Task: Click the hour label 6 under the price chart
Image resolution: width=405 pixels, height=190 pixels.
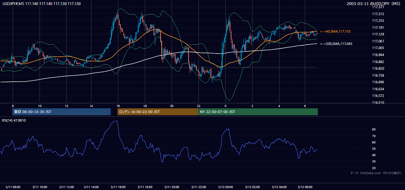Action: [305, 106]
